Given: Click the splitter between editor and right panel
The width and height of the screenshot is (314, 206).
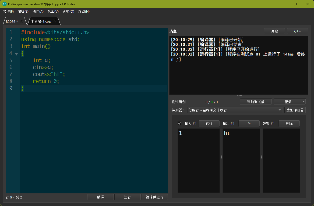Looking at the screenshot, I should point(169,114).
